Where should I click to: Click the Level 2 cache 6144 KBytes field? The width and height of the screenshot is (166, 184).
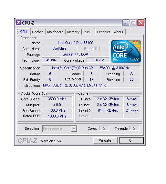point(108,110)
